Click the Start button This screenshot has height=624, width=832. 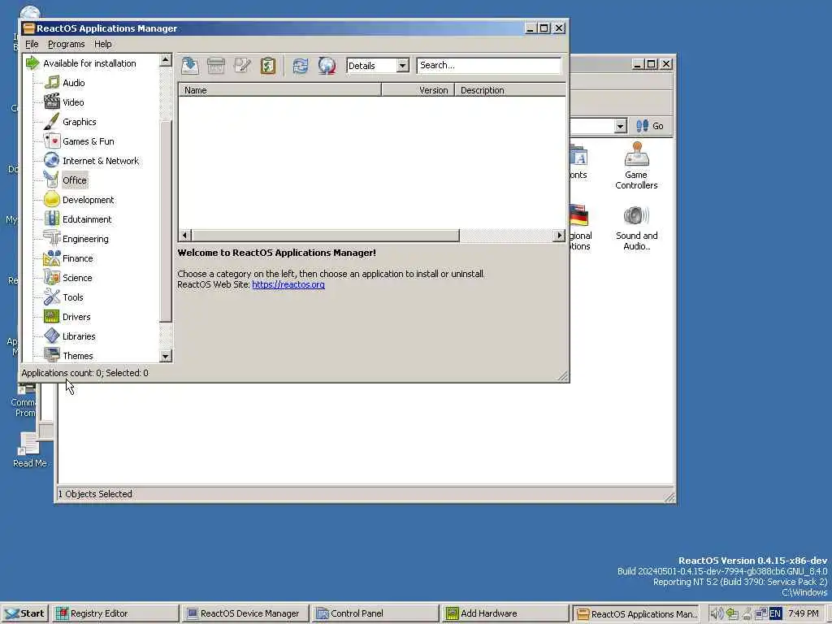coord(25,613)
